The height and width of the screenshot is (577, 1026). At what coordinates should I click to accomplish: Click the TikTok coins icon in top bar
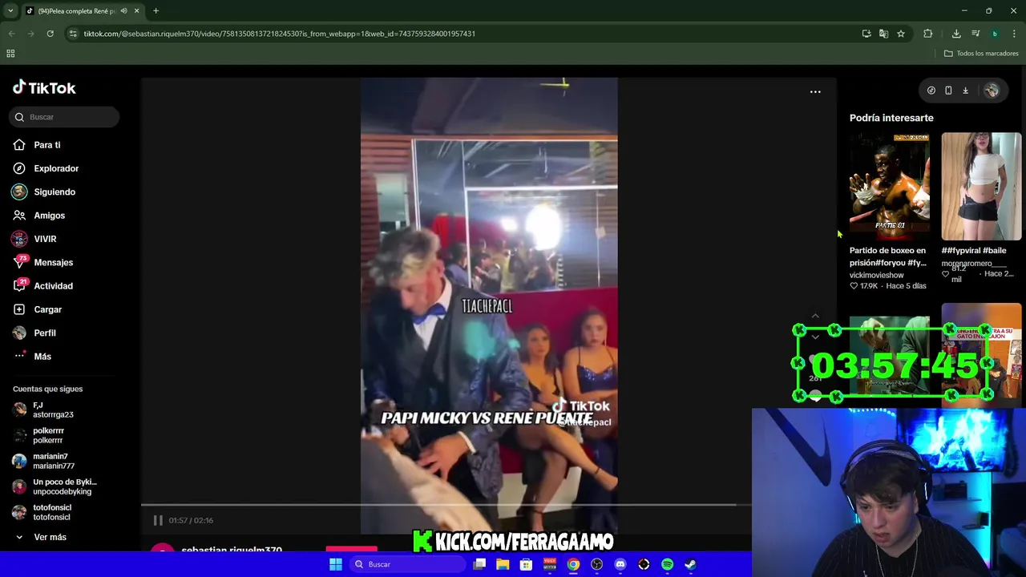[x=931, y=91]
